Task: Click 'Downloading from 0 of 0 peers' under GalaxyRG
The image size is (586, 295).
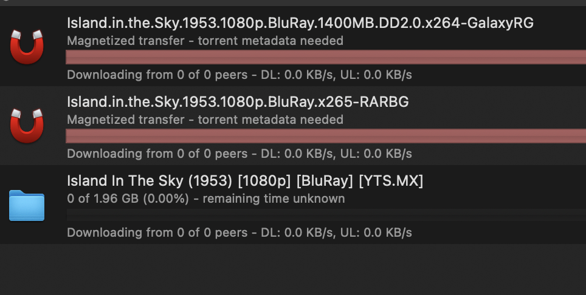Action: click(157, 75)
